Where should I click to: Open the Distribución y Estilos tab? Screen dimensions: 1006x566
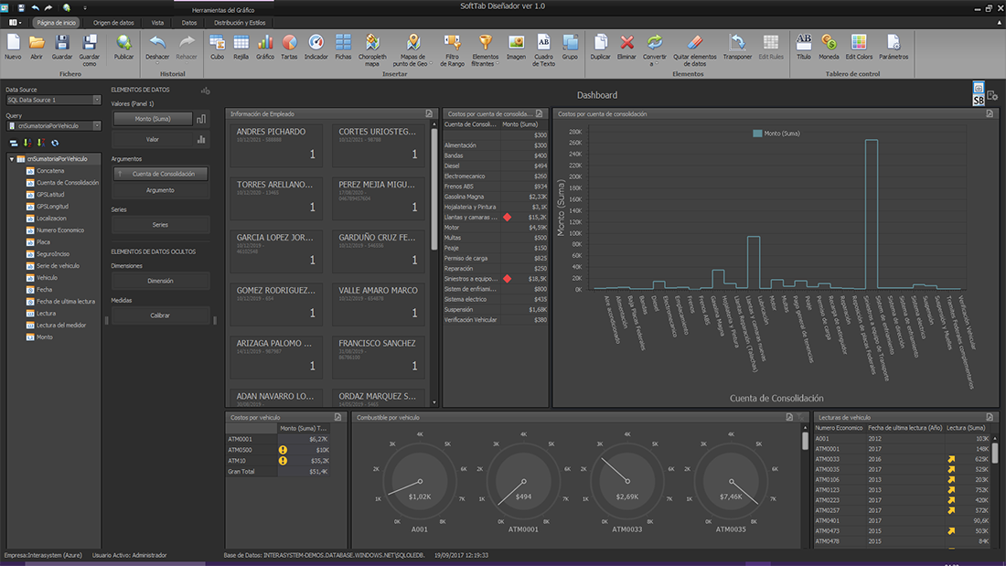click(x=240, y=23)
